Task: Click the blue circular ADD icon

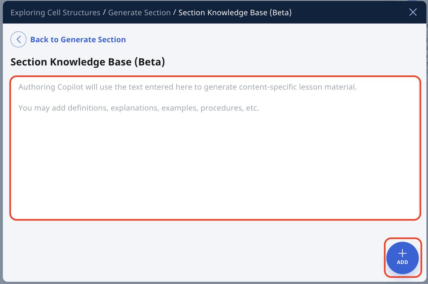Action: 402,258
